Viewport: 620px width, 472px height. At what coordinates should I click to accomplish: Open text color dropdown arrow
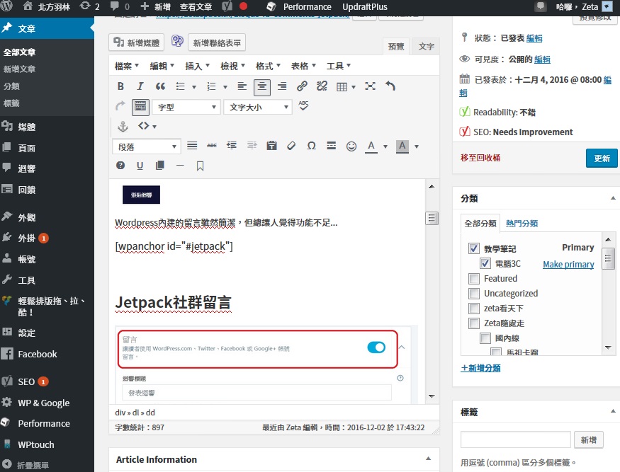coord(385,146)
